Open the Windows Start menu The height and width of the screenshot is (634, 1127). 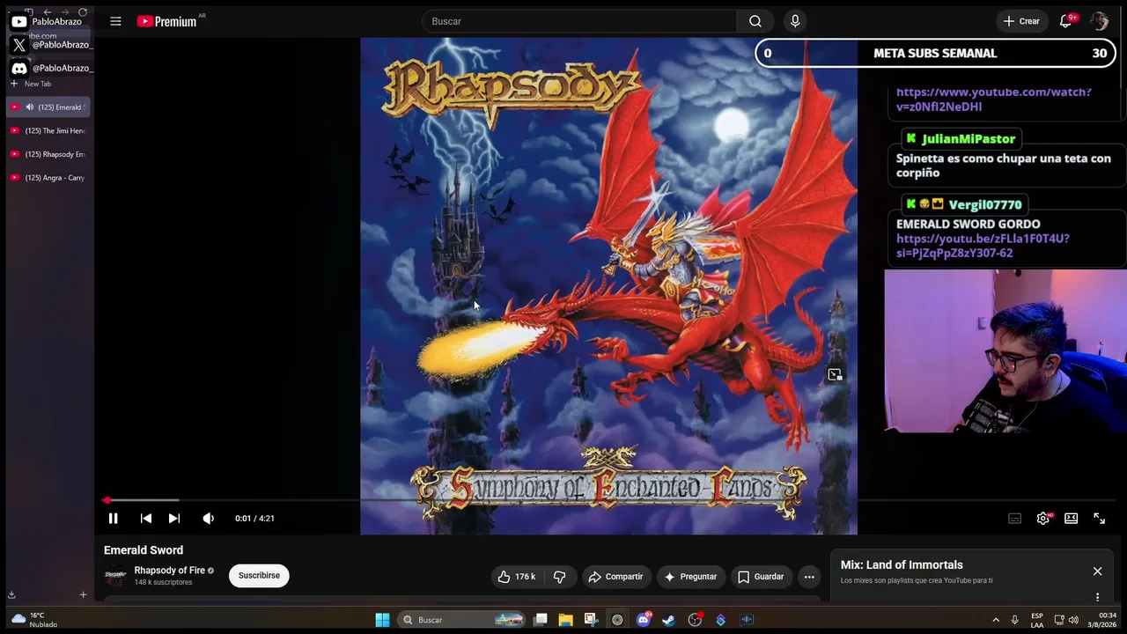[x=382, y=620]
